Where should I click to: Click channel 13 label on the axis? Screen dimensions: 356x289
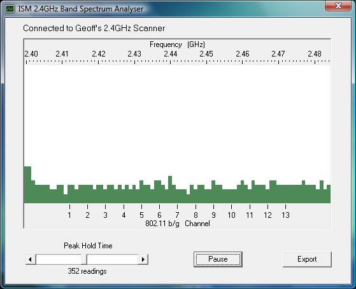click(285, 215)
